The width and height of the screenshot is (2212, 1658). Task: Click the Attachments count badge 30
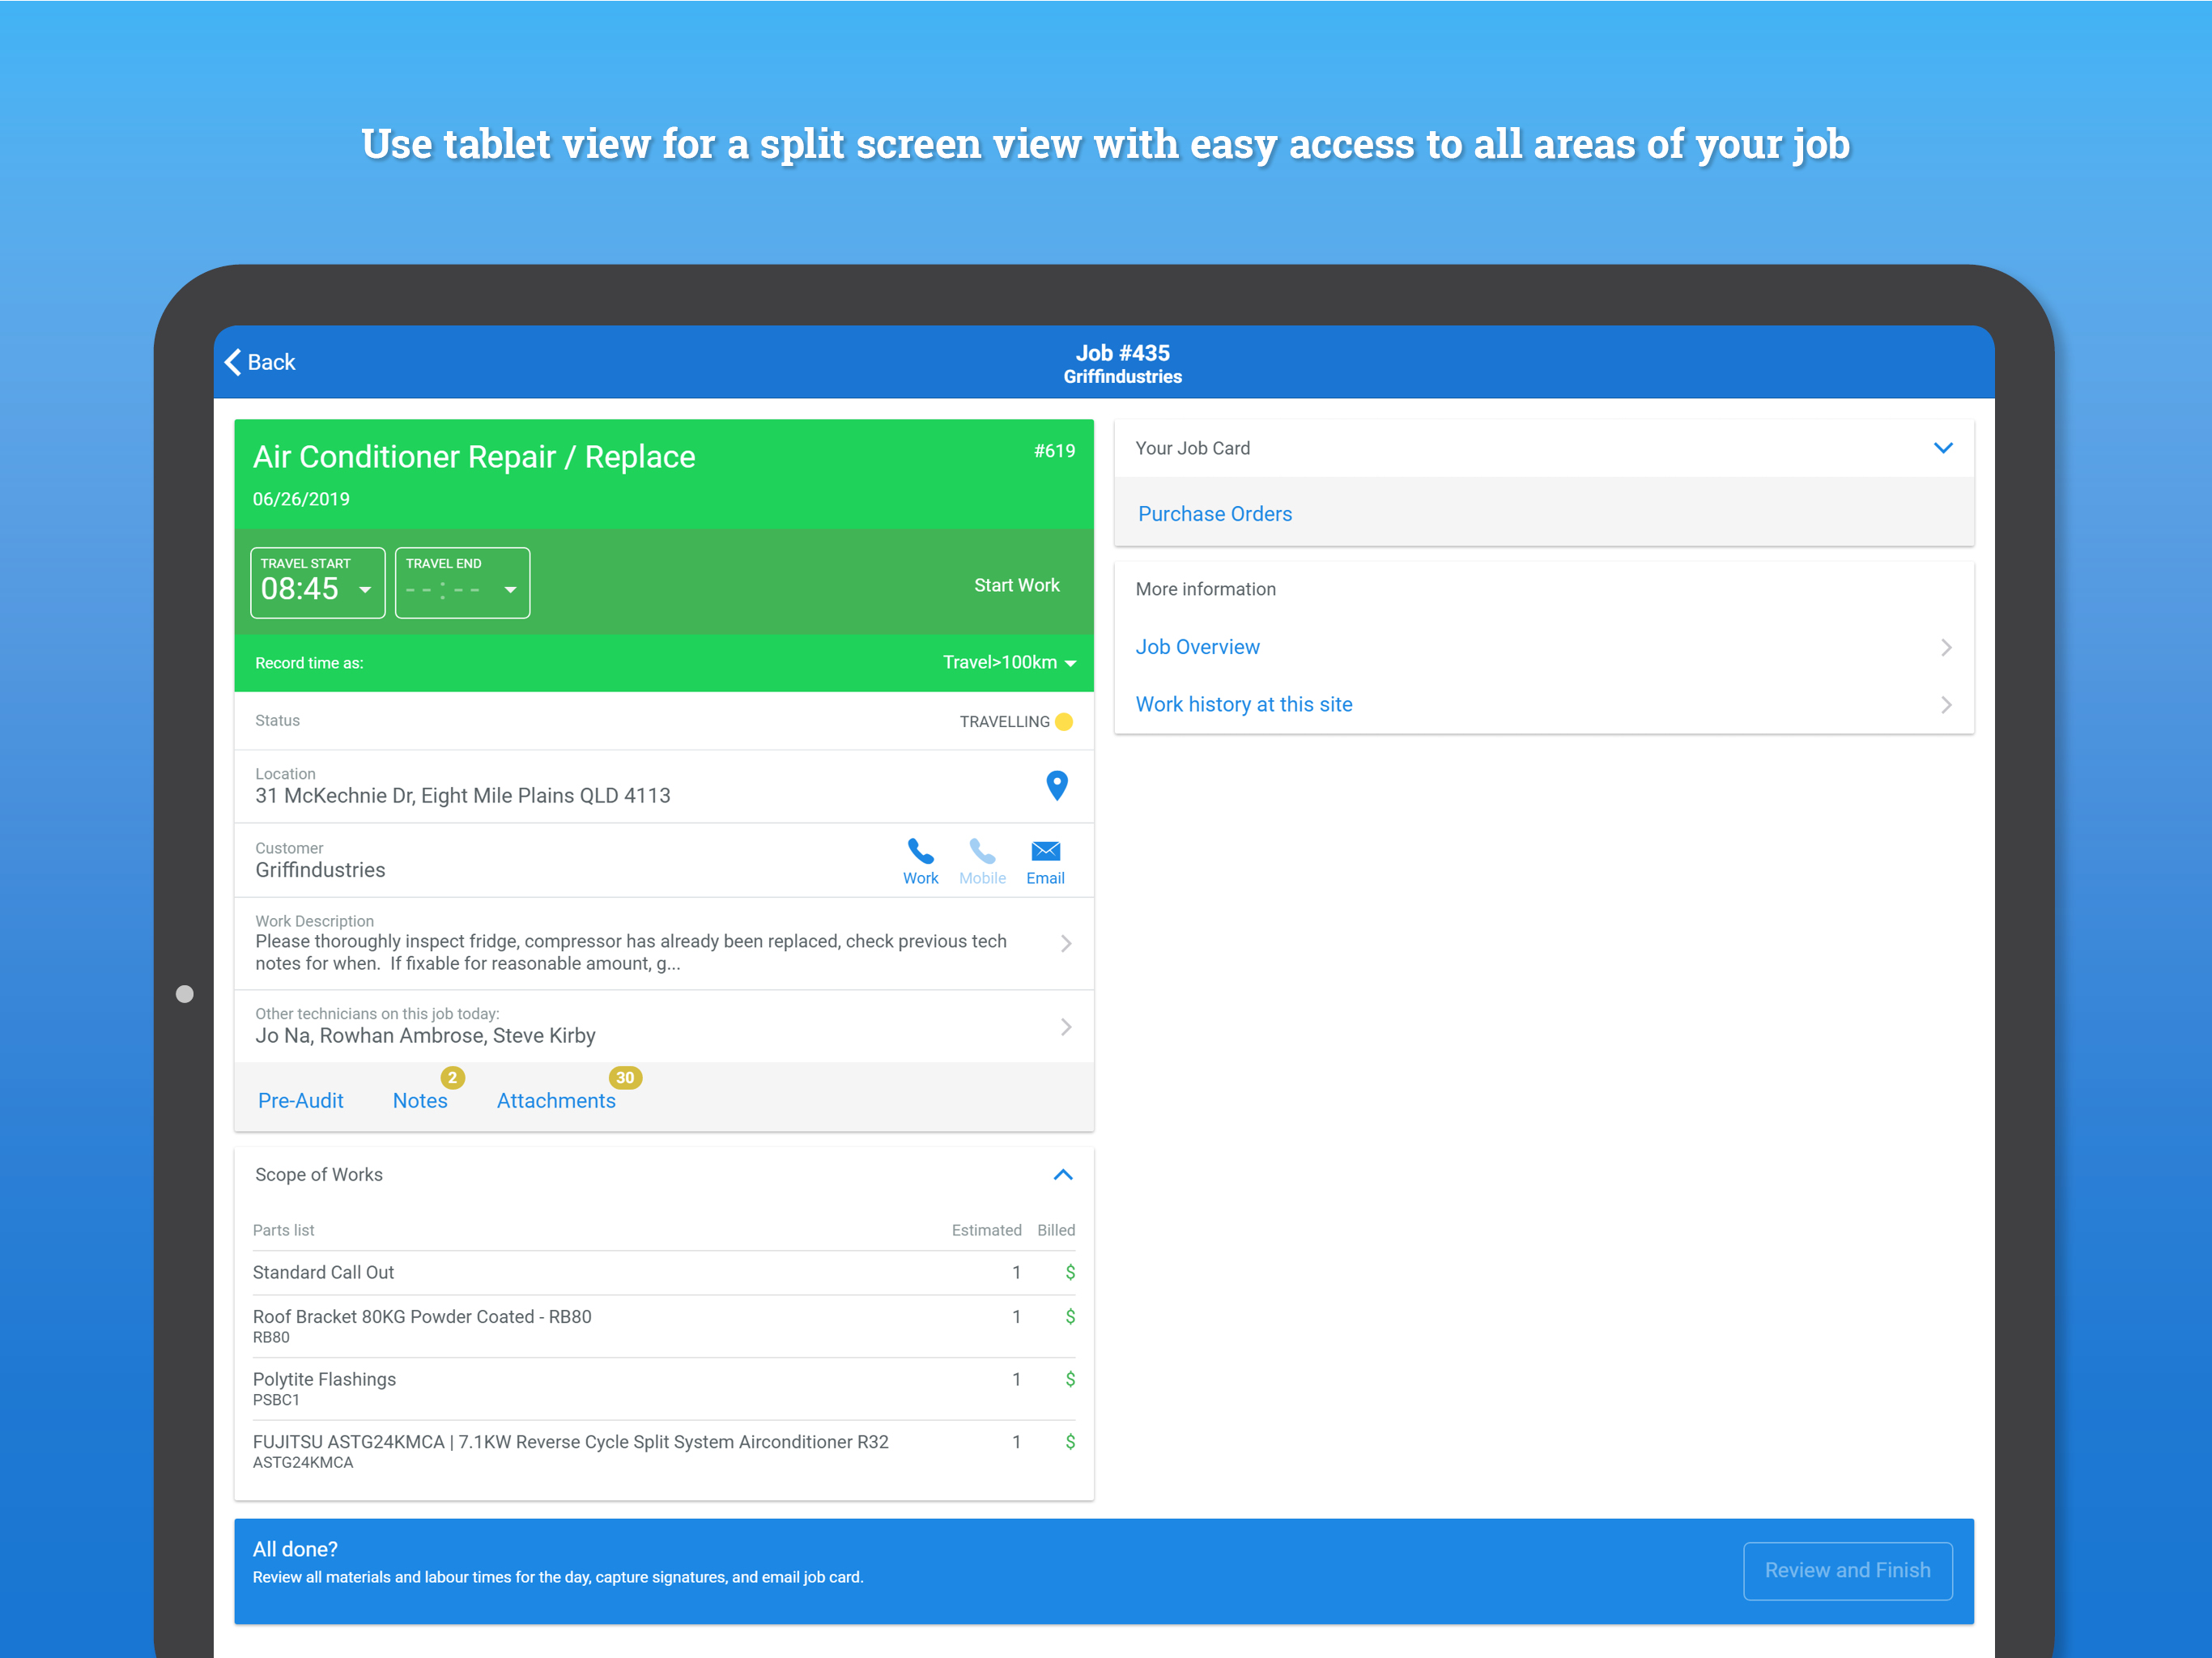coord(625,1078)
